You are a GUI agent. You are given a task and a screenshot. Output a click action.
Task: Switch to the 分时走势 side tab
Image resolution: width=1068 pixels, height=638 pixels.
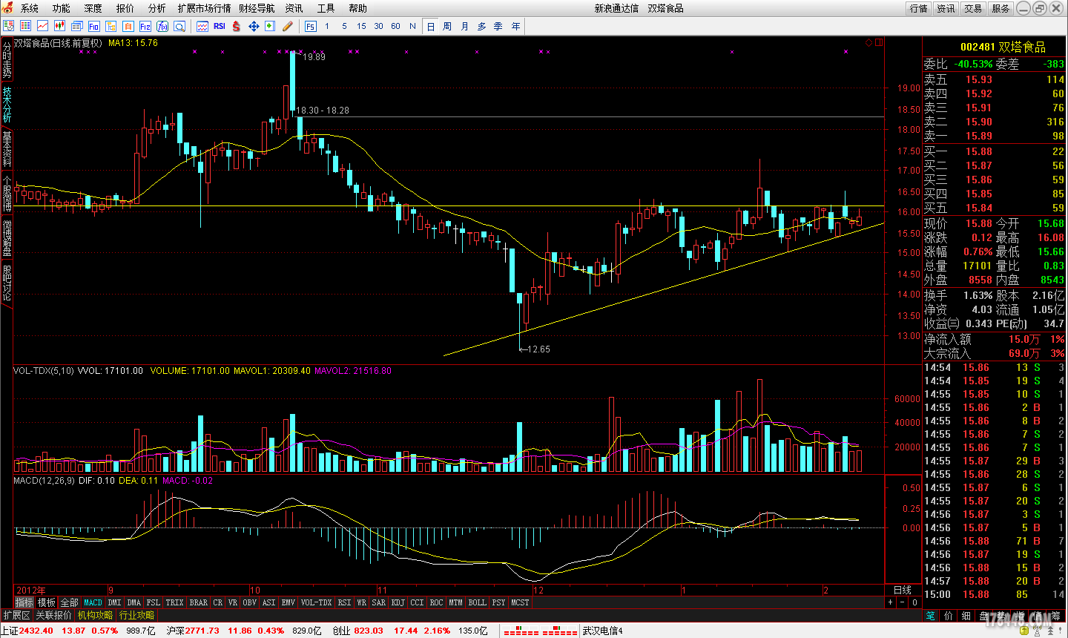pos(7,60)
